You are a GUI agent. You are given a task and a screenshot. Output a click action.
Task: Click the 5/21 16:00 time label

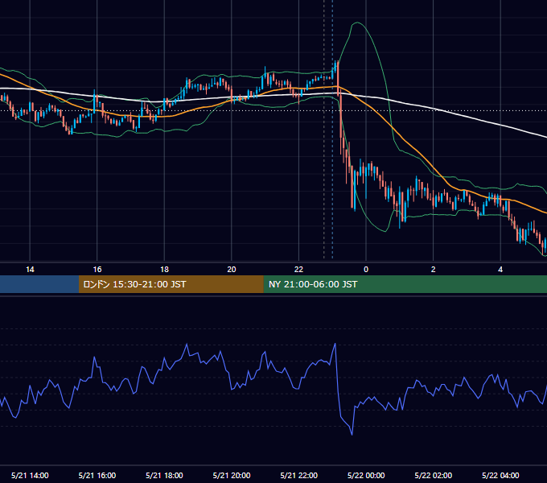(x=97, y=475)
